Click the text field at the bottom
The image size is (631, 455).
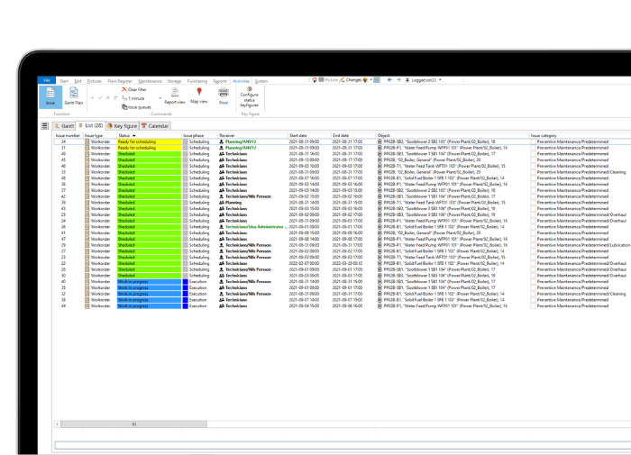tap(342, 445)
